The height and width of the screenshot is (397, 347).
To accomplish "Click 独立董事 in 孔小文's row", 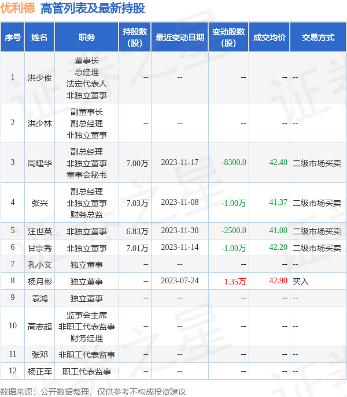I will click(87, 265).
